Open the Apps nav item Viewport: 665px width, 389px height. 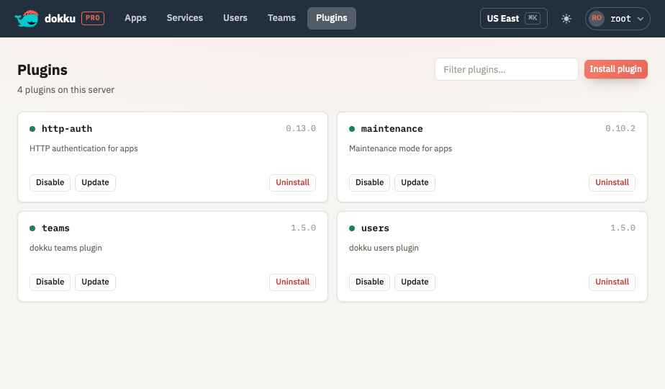[x=135, y=18]
